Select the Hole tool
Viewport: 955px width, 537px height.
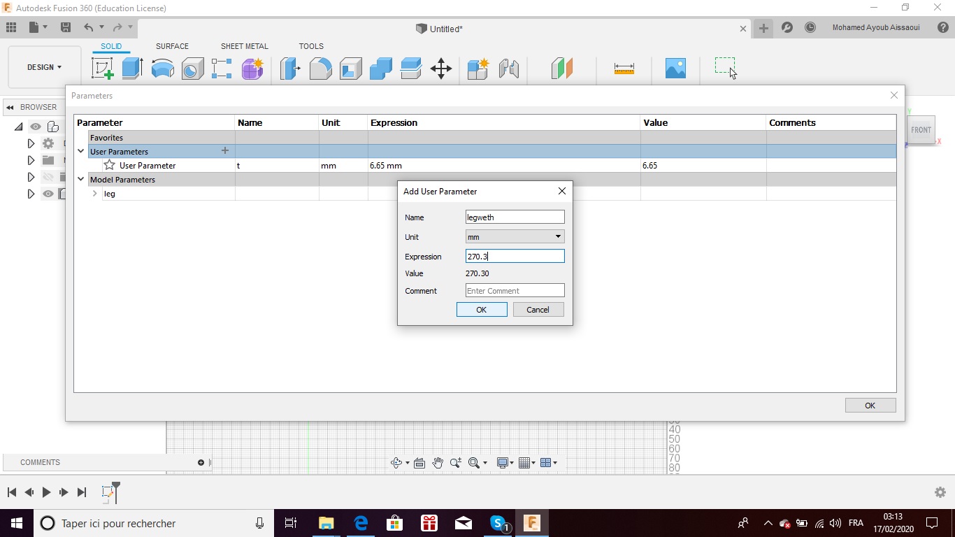coord(192,69)
